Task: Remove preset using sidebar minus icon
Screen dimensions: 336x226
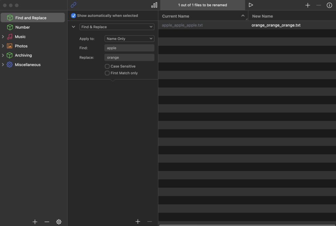Action: point(47,222)
